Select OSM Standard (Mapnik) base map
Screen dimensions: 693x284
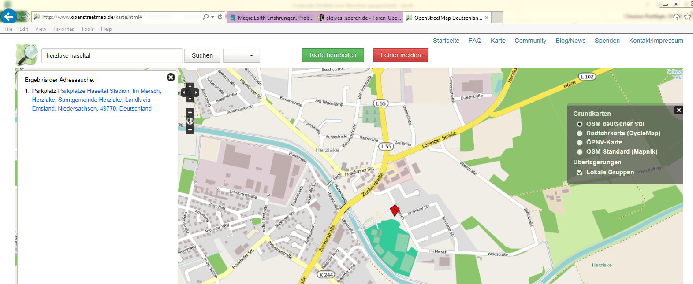(x=580, y=152)
